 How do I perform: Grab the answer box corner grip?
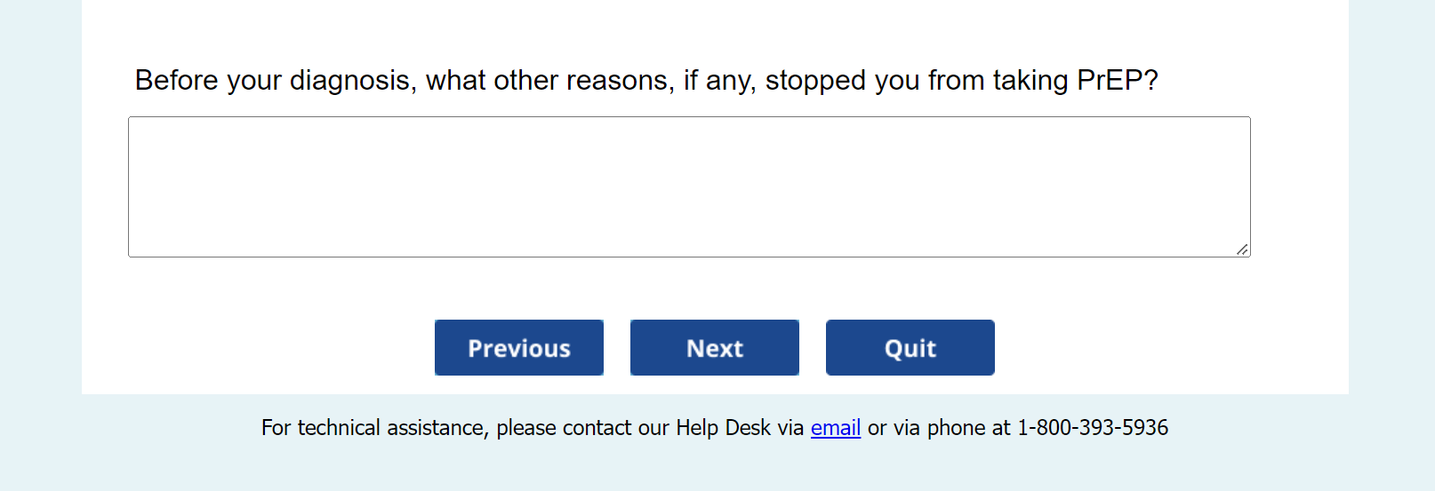(1242, 249)
